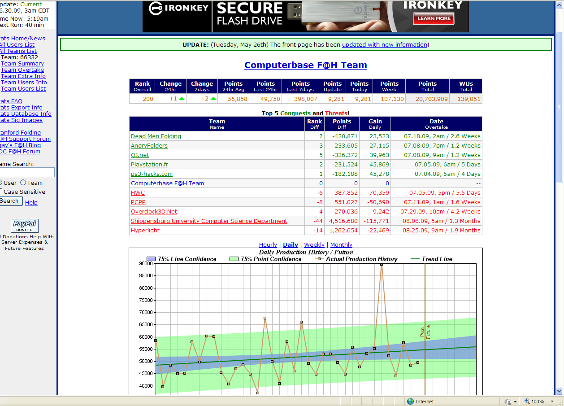Open Hyperlight team link
Image resolution: width=564 pixels, height=406 pixels.
145,230
